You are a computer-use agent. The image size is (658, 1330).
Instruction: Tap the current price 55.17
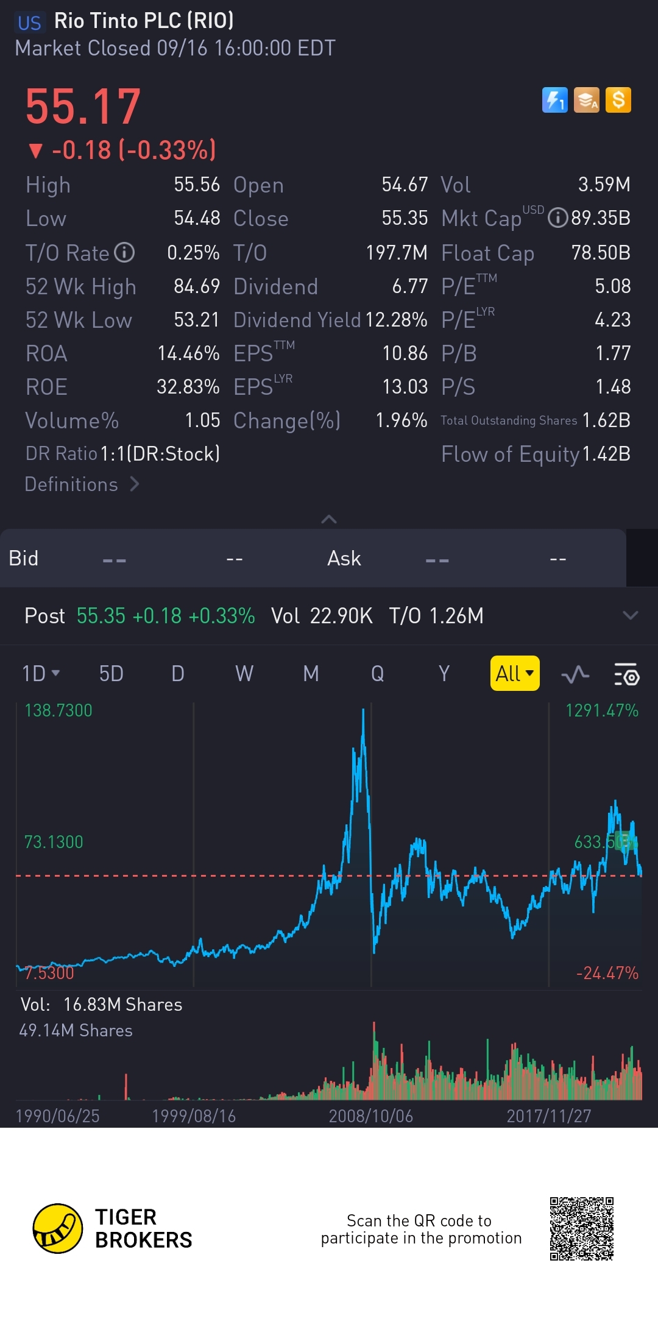coord(83,107)
